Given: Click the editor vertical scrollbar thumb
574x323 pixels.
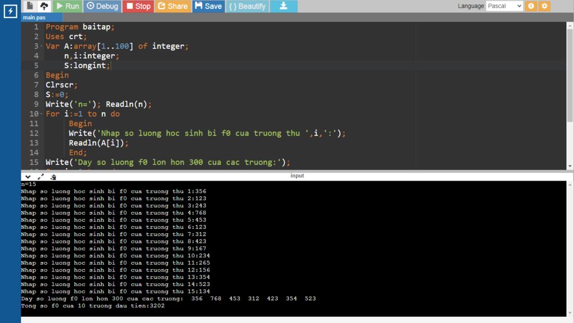Looking at the screenshot, I should [570, 75].
